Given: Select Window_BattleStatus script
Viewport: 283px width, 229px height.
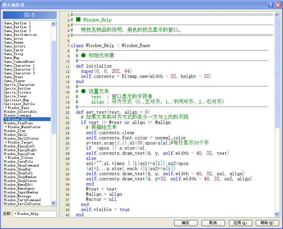Looking at the screenshot, I should tap(27, 204).
